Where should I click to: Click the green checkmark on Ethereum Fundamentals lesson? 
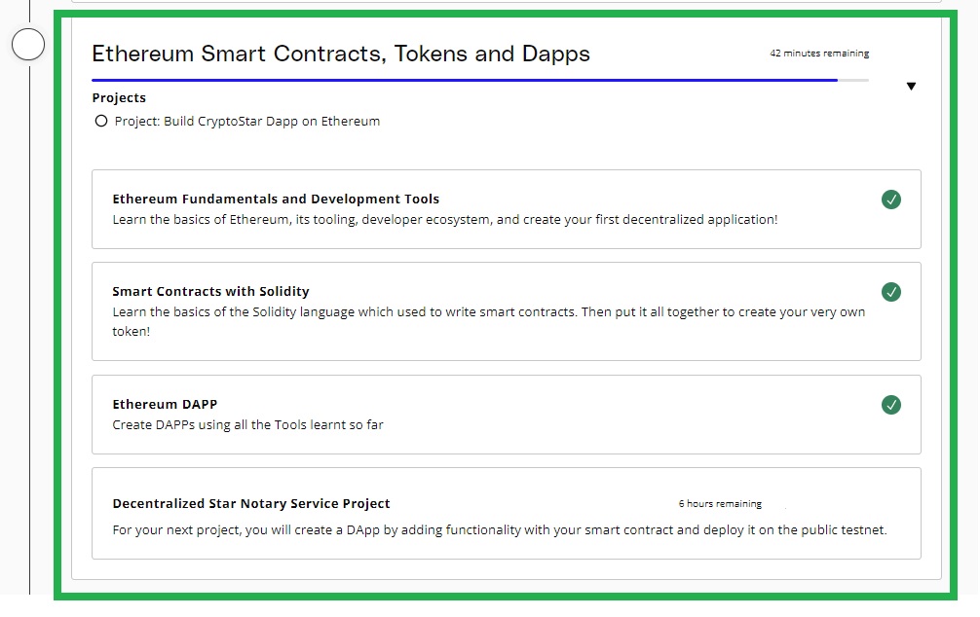891,200
